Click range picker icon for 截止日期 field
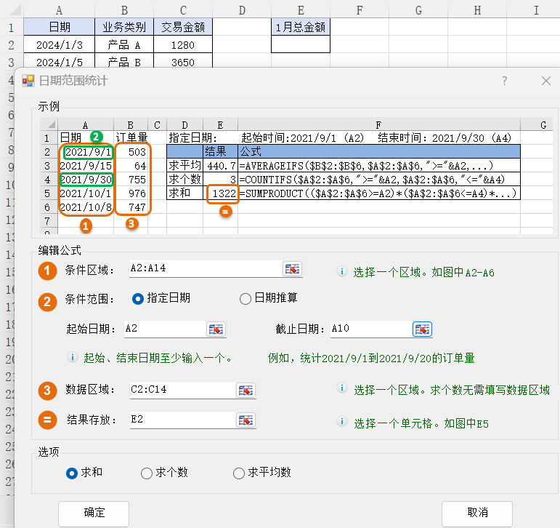 [423, 329]
